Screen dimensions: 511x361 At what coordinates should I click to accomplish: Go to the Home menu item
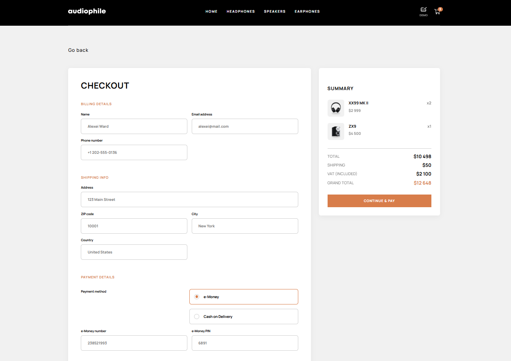(212, 11)
